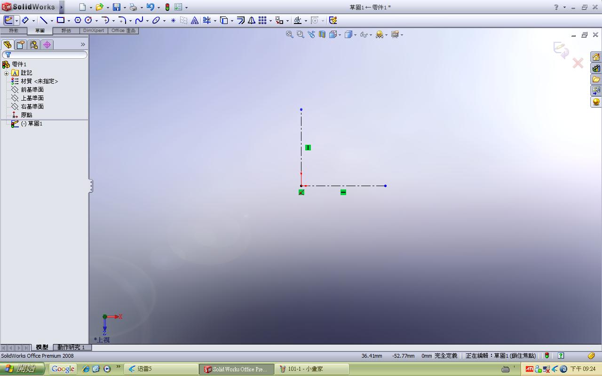This screenshot has height=376, width=602.
Task: Select the Trim Entities tool
Action: click(x=207, y=20)
